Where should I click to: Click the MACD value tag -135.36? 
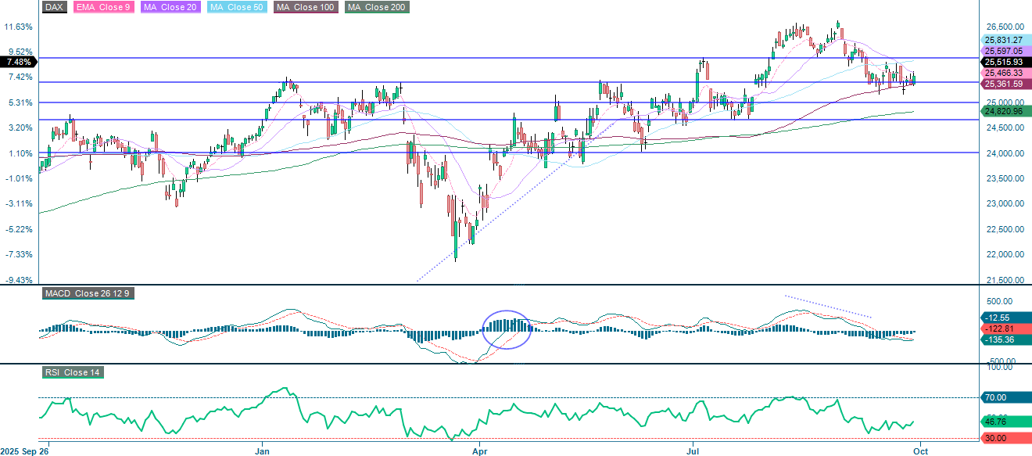(x=1005, y=340)
